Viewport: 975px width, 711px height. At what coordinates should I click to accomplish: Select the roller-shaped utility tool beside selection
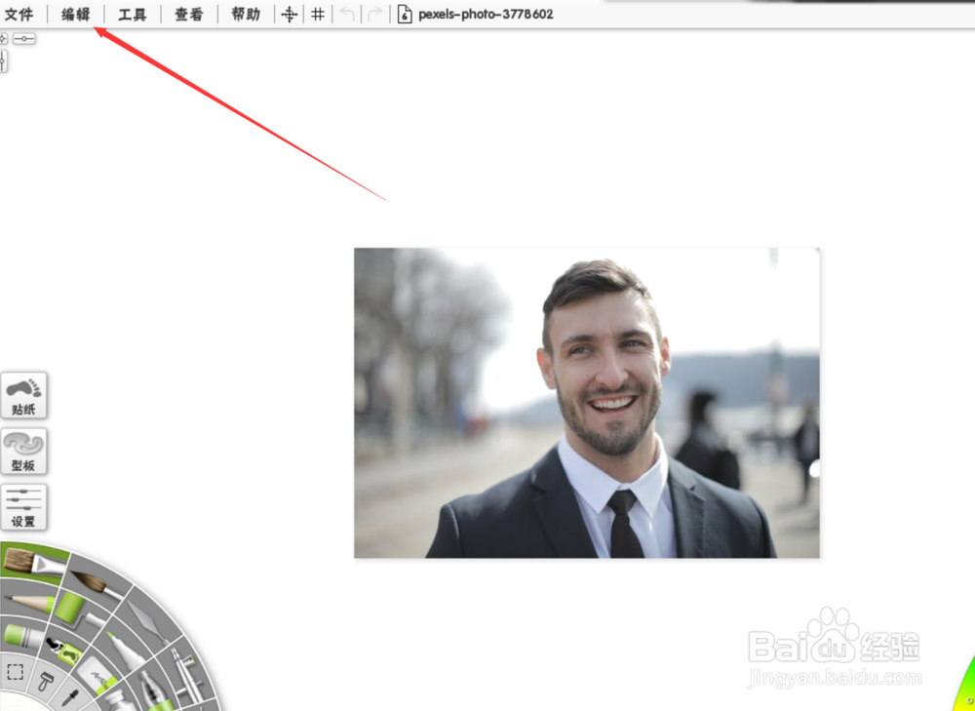tap(46, 683)
